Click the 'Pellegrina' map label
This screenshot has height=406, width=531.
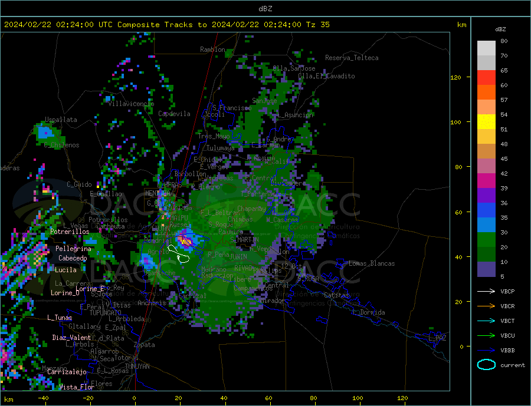click(74, 249)
